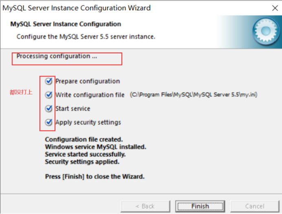Click the red Chinese annotation text
This screenshot has width=282, height=214.
pyautogui.click(x=21, y=92)
